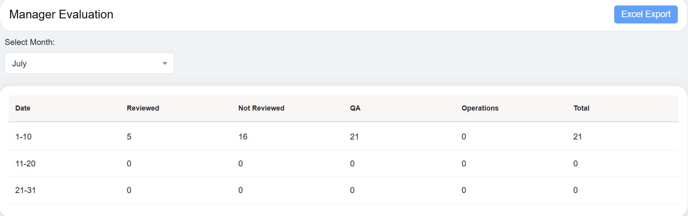Click the Operations column header
The height and width of the screenshot is (216, 688).
(480, 108)
